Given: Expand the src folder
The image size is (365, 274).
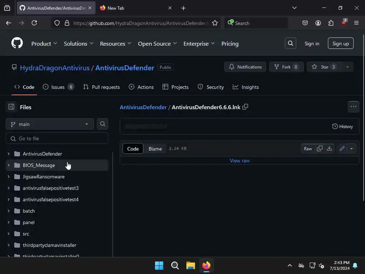Looking at the screenshot, I should 9,234.
